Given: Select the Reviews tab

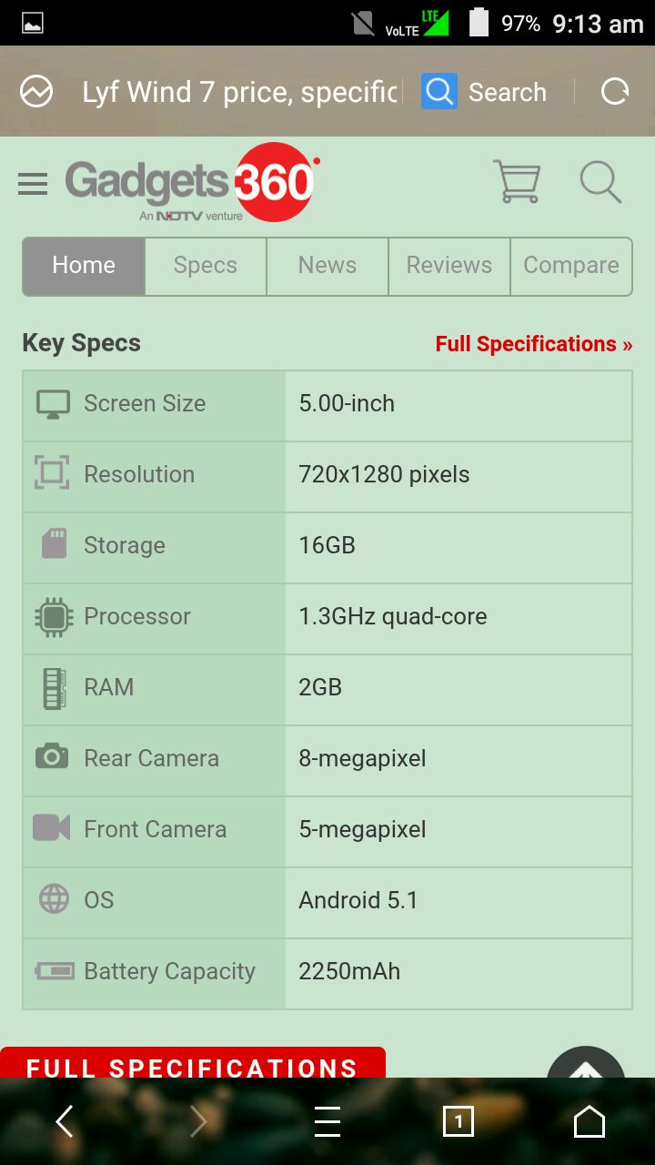Looking at the screenshot, I should point(449,266).
